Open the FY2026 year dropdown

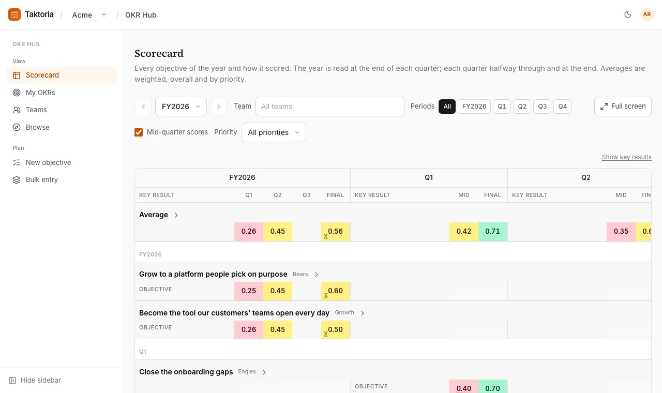point(181,107)
